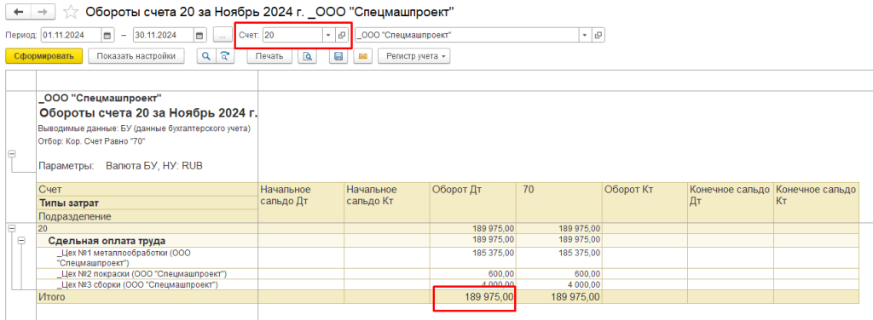Click the Find next icon
873x320 pixels.
coord(225,56)
